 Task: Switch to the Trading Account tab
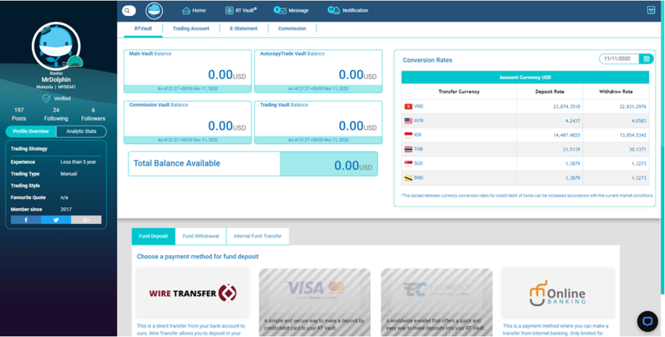click(x=191, y=29)
